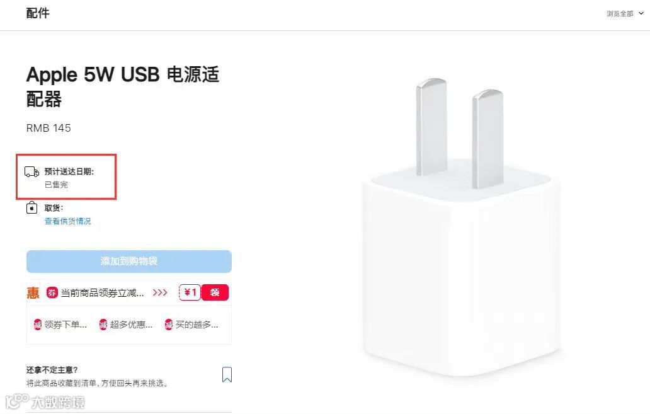The image size is (650, 414).
Task: Click the power adapter product image
Action: 462,227
